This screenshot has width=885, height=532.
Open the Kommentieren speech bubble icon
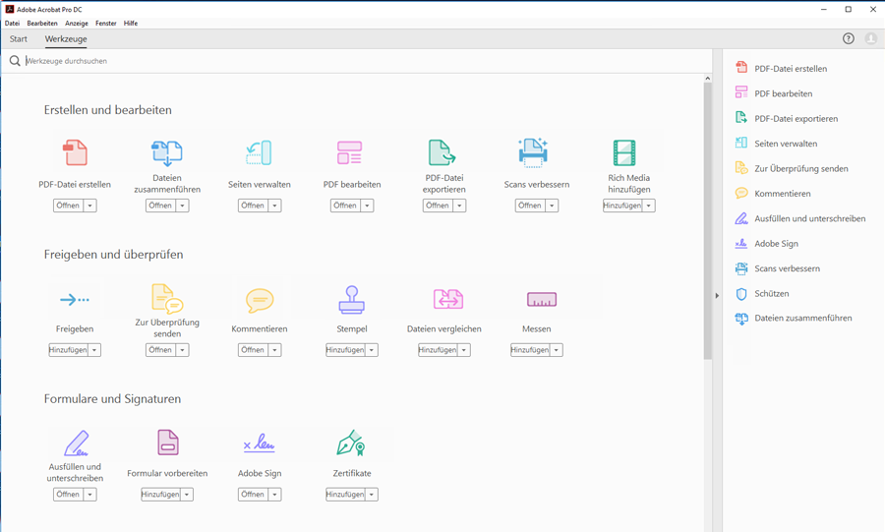[260, 300]
